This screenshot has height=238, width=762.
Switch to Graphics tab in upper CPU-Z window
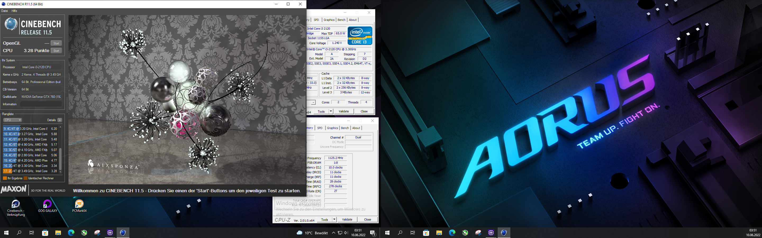click(329, 20)
